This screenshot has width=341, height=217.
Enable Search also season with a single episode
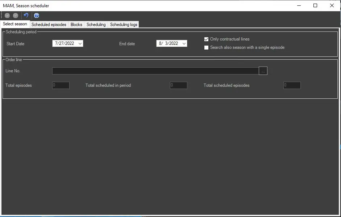(206, 47)
